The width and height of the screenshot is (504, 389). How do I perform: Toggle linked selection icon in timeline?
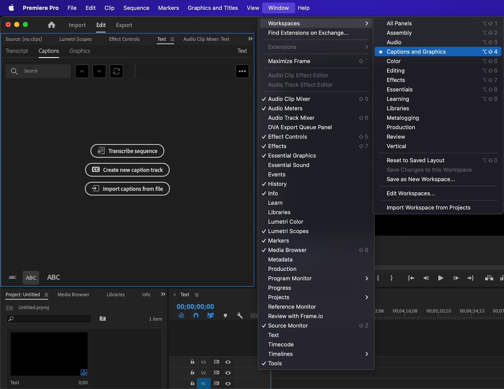tap(210, 315)
